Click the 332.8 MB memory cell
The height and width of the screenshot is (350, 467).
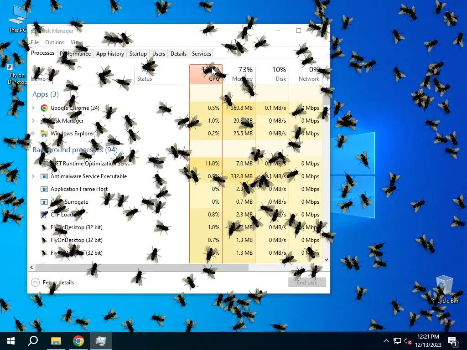tap(239, 176)
